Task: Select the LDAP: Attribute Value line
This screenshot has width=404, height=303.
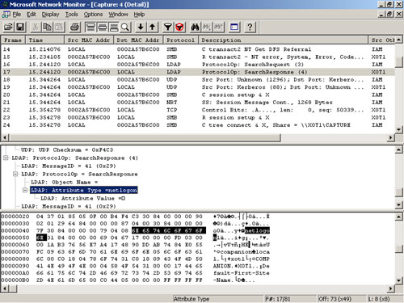Action: pos(82,198)
